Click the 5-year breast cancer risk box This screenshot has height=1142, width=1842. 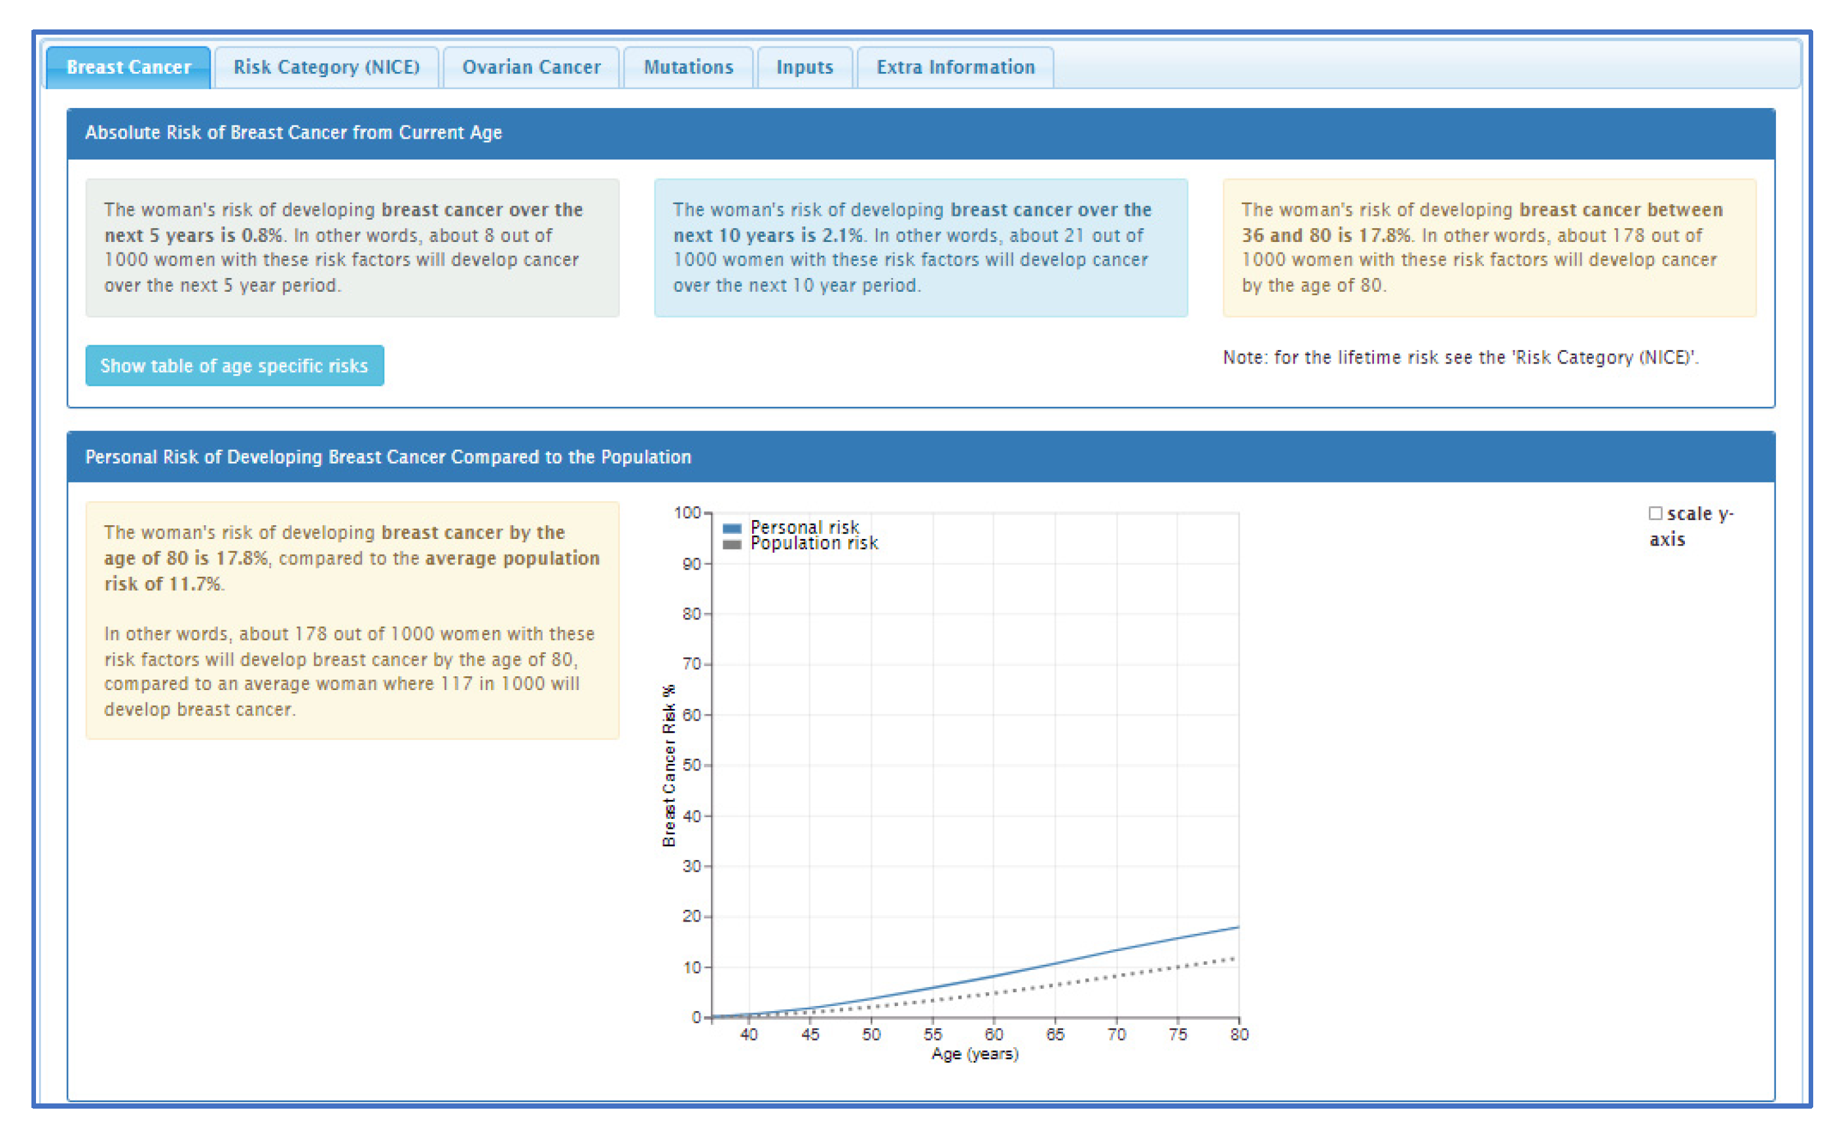pos(352,248)
